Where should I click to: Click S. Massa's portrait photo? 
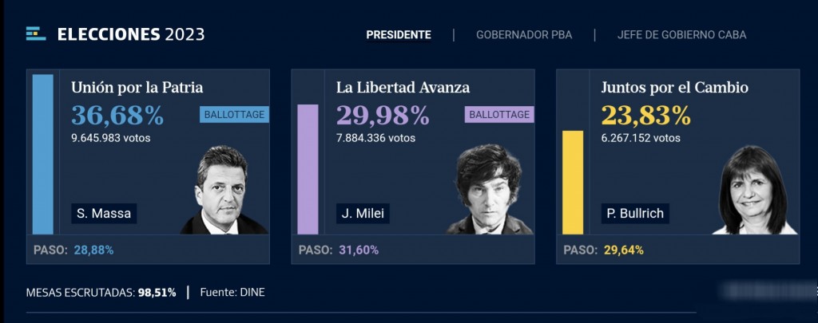click(x=224, y=190)
